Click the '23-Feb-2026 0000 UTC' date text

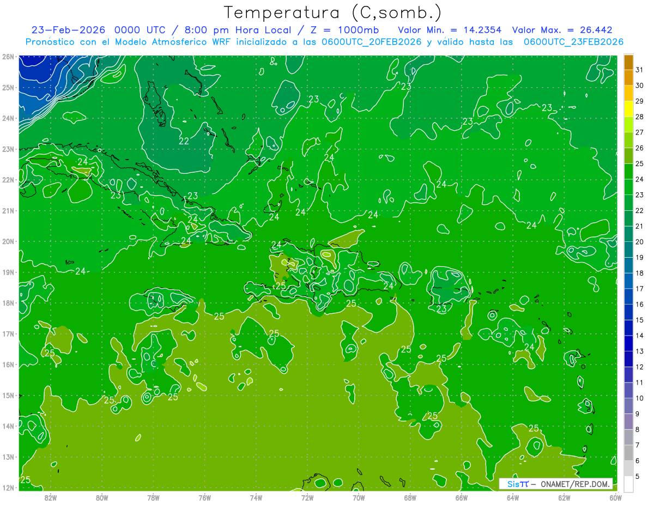[99, 30]
